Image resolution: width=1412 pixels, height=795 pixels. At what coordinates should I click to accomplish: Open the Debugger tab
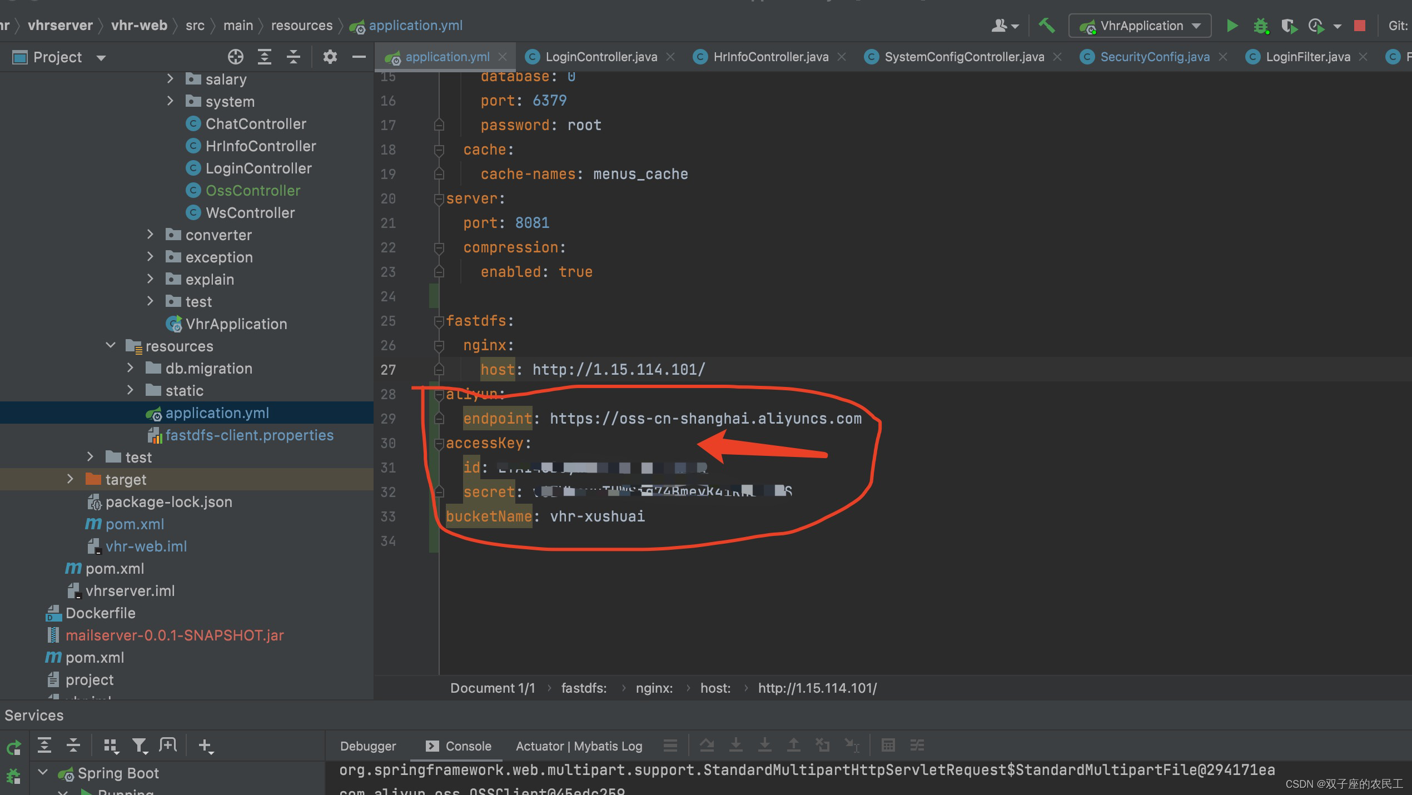(368, 746)
